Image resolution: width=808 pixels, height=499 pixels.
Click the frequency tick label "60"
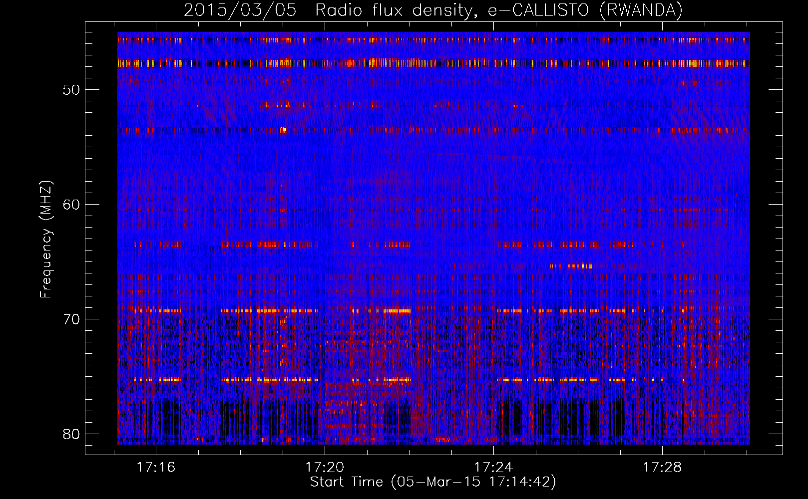(72, 205)
